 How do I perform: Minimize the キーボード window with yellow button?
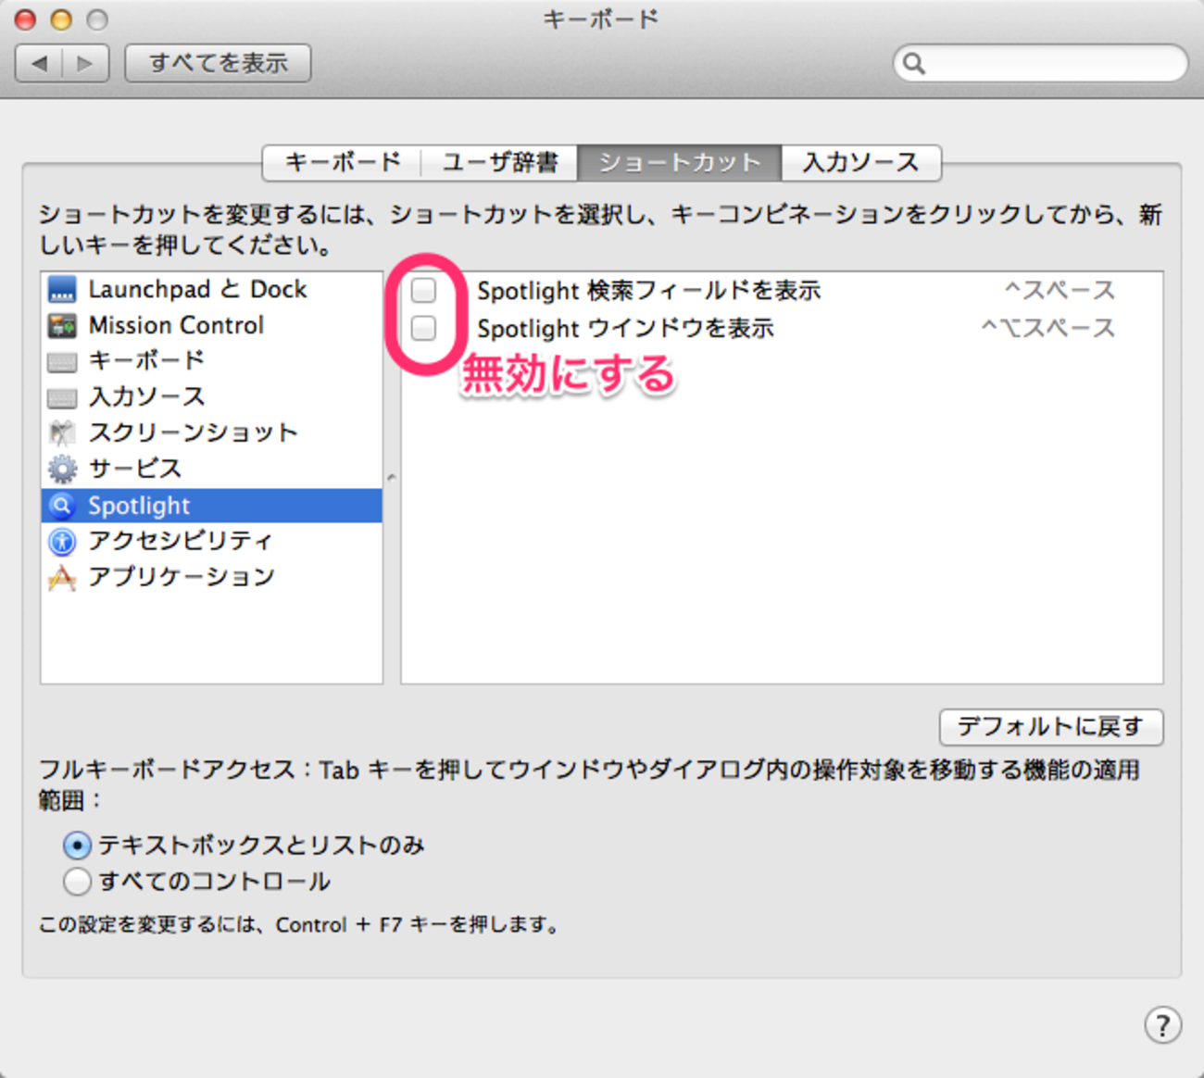[x=61, y=19]
